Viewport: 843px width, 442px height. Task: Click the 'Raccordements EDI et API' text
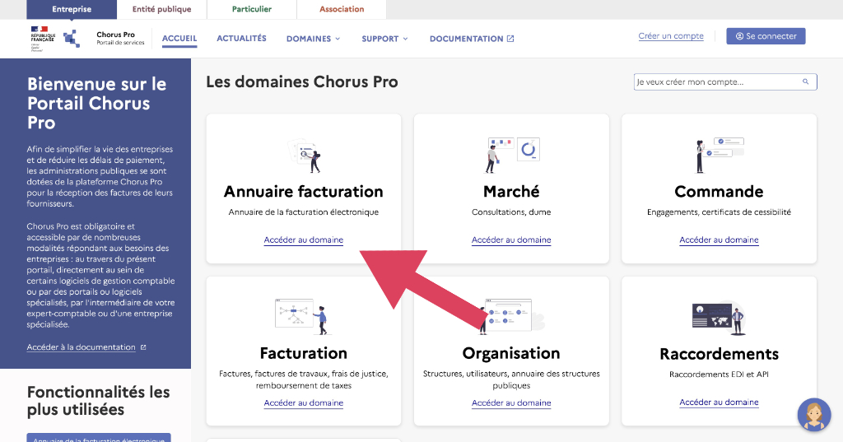pyautogui.click(x=719, y=375)
